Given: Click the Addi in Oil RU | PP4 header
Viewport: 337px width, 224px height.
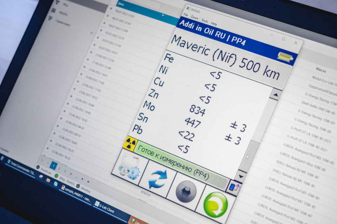Looking at the screenshot, I should (x=212, y=33).
